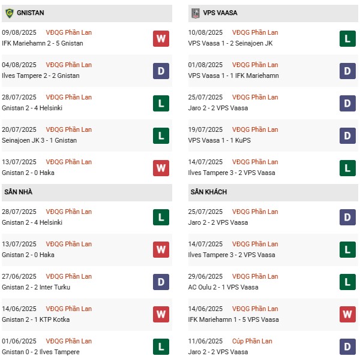Click the VPS Vaasa team crest icon
Image resolution: width=360 pixels, height=362 pixels.
point(195,13)
